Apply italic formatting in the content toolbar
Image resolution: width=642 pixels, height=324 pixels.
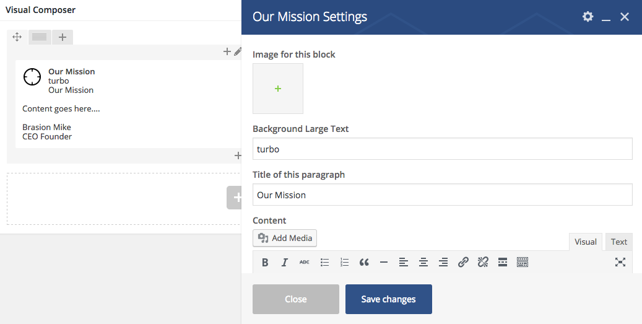(x=285, y=262)
